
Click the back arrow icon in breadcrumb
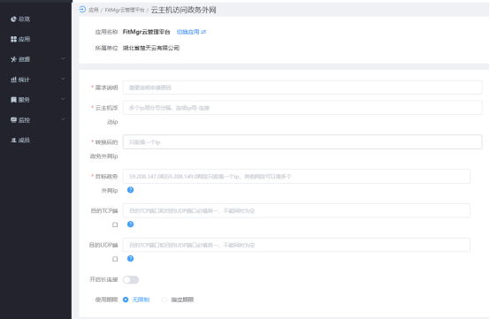click(82, 10)
